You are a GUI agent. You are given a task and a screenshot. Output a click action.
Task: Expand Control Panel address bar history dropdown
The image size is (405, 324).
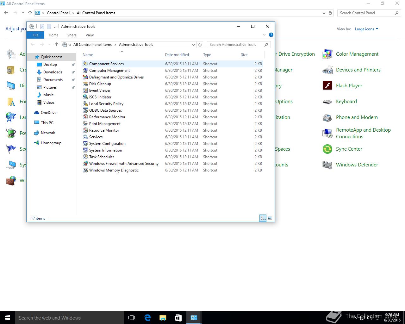click(x=324, y=13)
